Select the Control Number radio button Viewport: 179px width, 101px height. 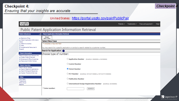pos(68,64)
